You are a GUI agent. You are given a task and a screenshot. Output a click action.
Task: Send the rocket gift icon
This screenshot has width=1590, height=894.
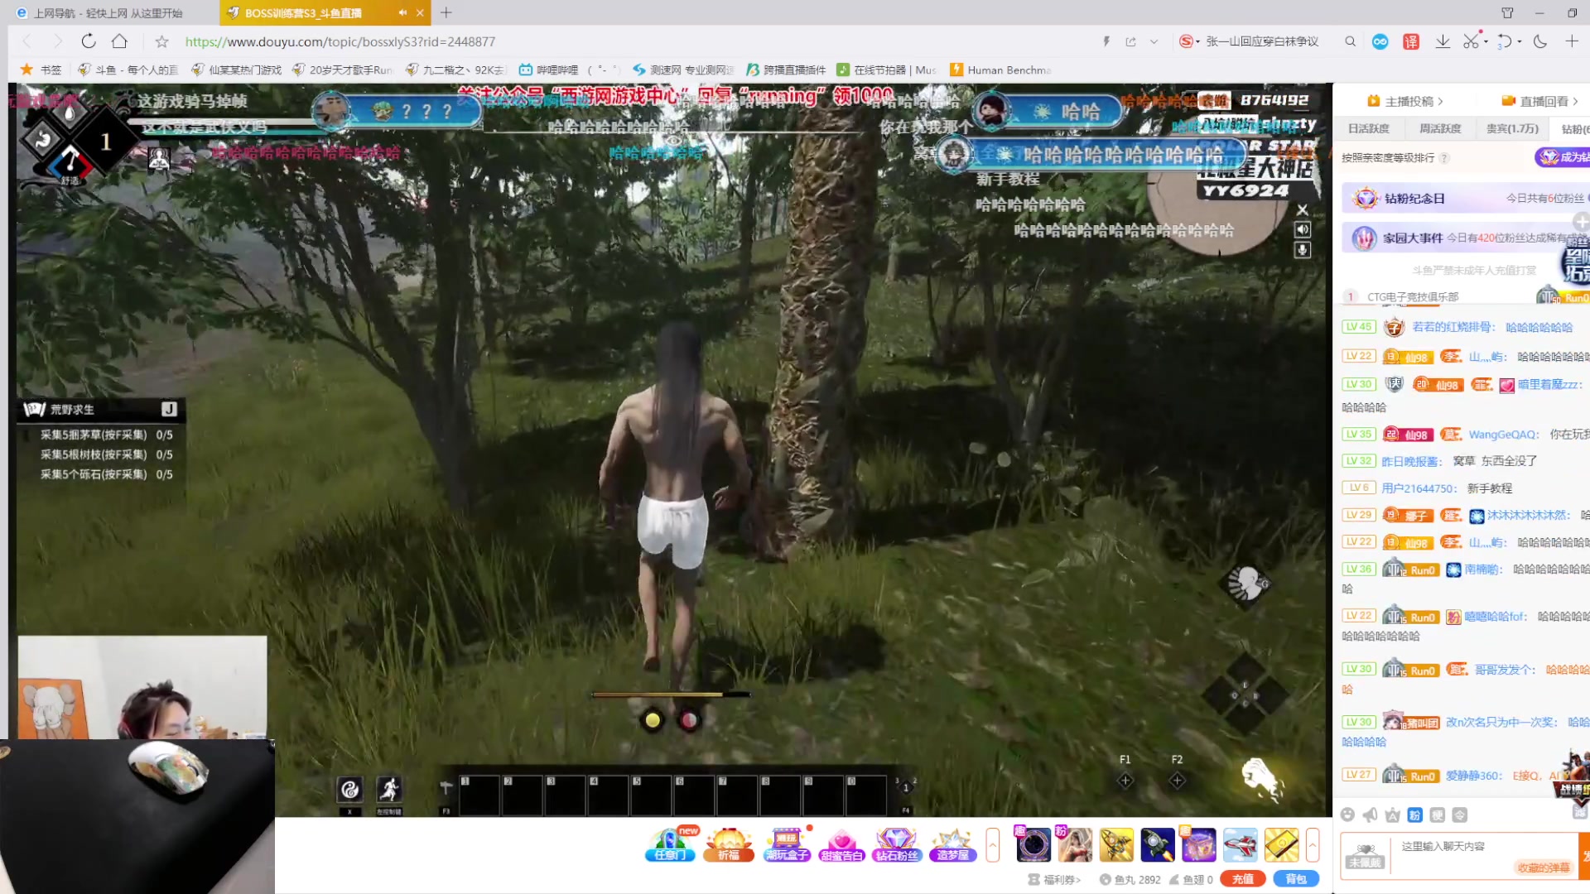[1157, 845]
